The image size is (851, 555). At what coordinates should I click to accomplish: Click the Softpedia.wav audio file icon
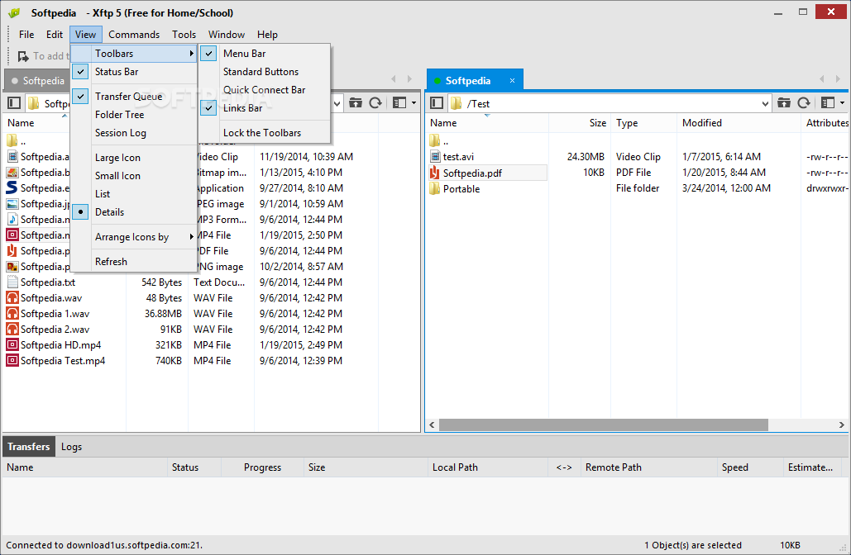(12, 298)
